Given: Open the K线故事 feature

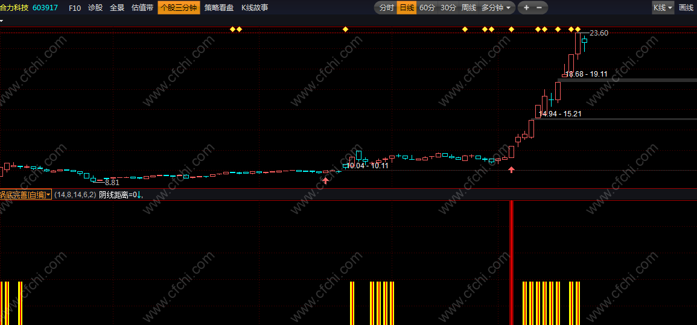Looking at the screenshot, I should pyautogui.click(x=255, y=8).
